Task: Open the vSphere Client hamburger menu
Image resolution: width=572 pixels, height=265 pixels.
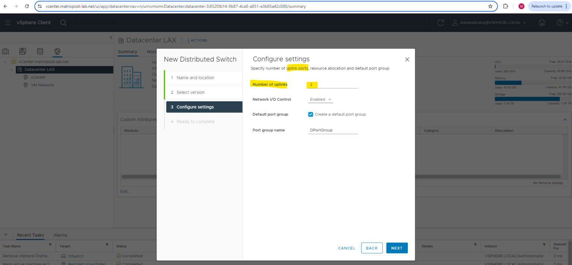Action: 8,23
